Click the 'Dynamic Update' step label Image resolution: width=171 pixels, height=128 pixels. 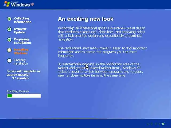point(20,31)
